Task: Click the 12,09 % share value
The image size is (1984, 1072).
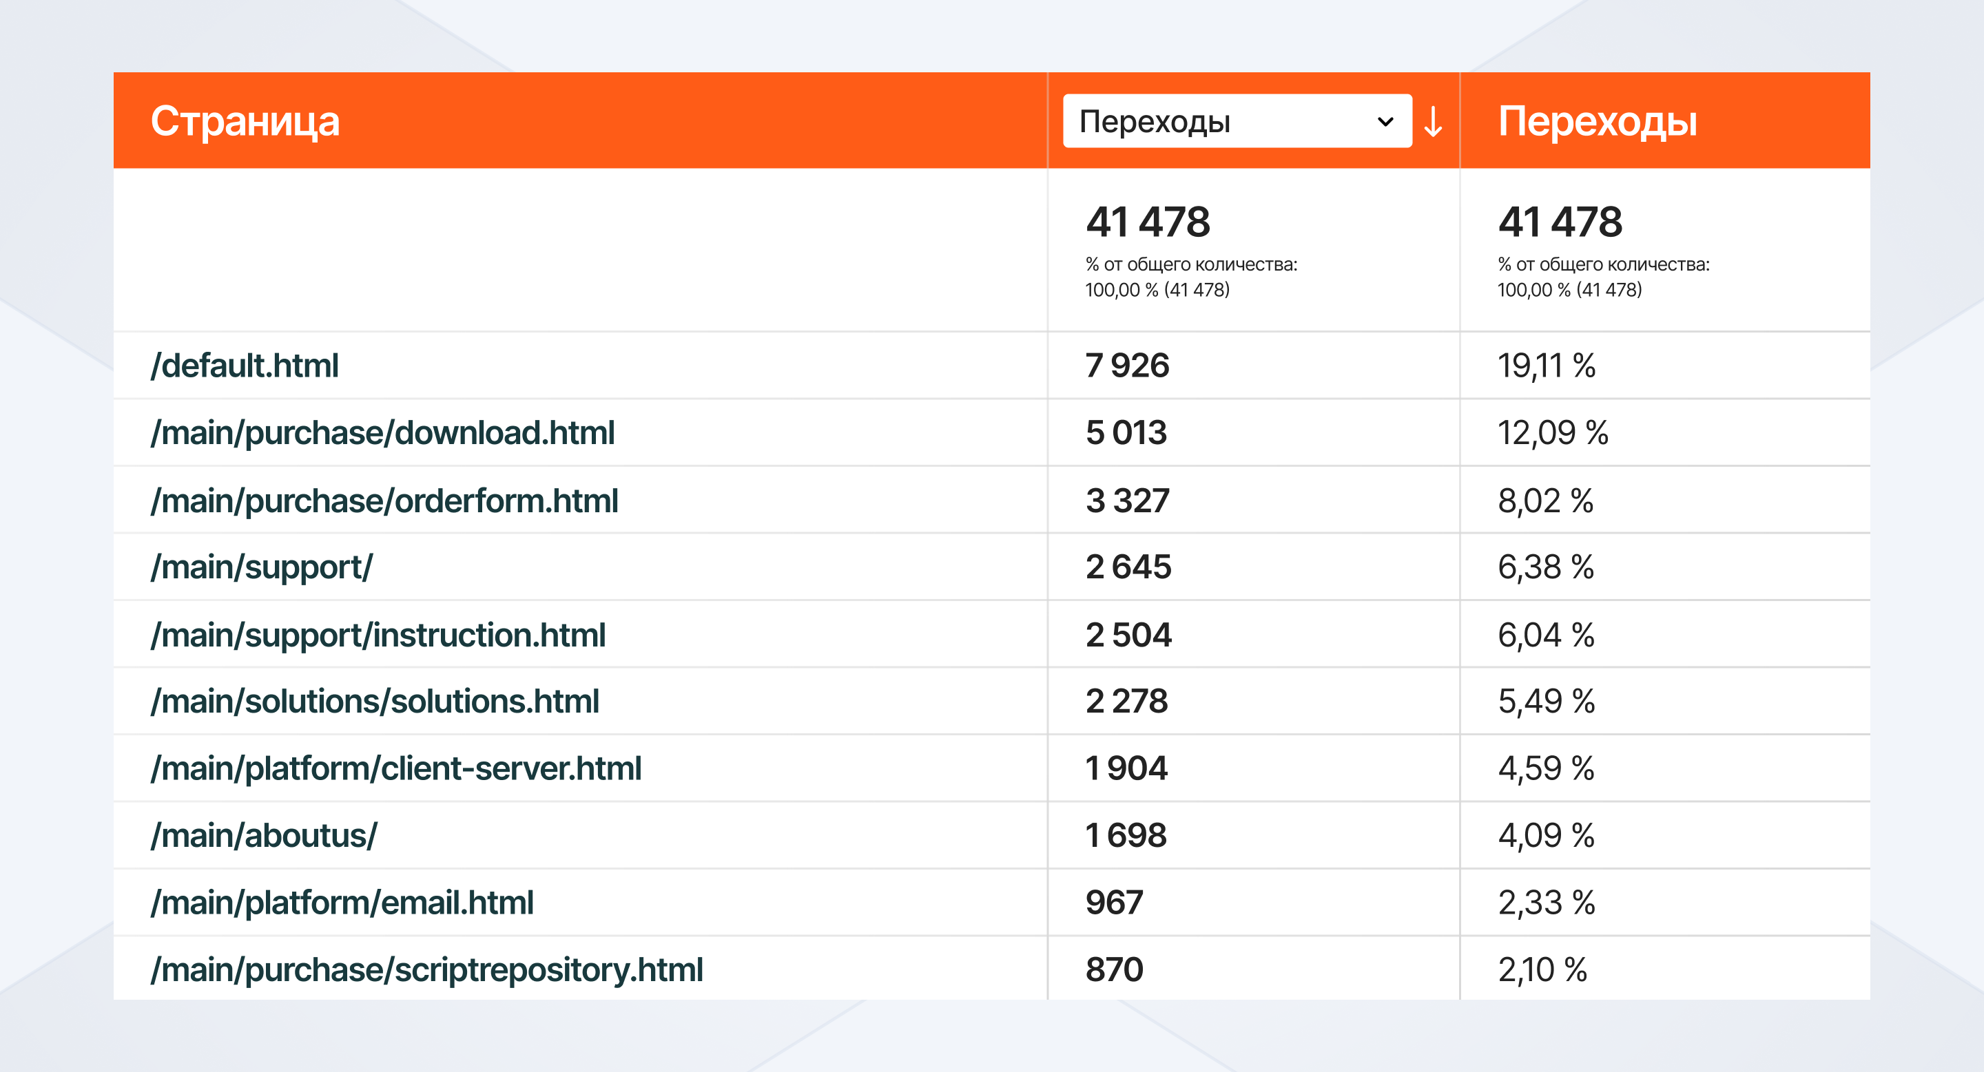Action: click(1553, 432)
